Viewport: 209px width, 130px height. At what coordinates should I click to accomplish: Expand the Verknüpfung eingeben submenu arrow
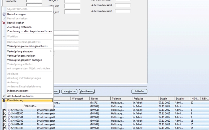pos(51,51)
